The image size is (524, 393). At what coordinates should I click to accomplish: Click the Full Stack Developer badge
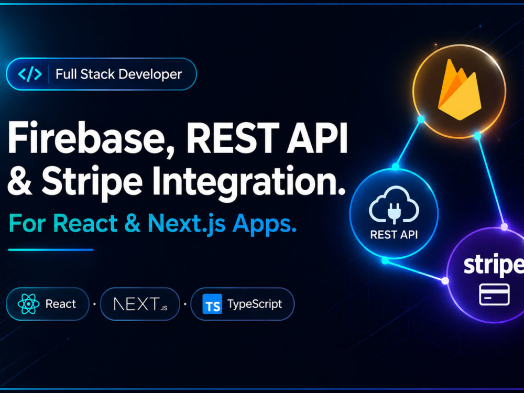[101, 74]
